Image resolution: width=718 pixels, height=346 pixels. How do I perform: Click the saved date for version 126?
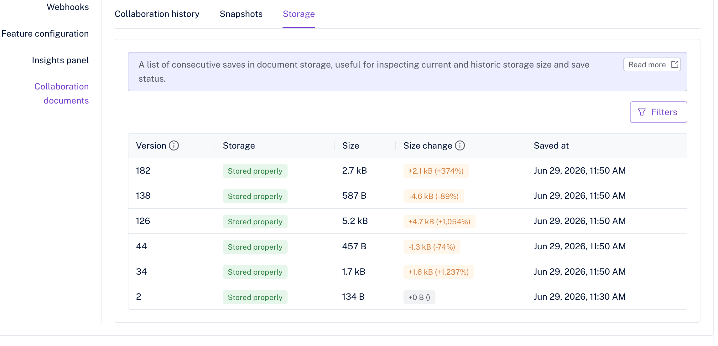click(580, 221)
